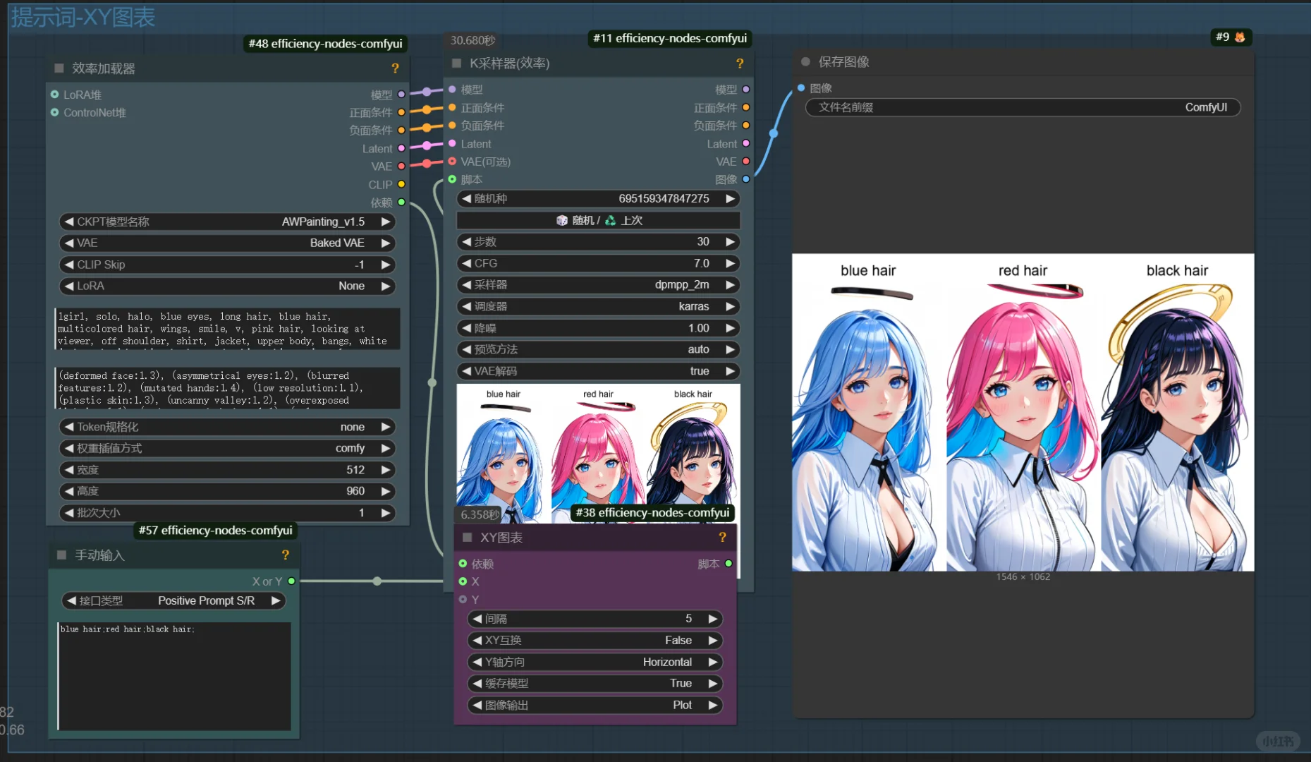Open the help icon on K采样器(效率) node
This screenshot has width=1311, height=762.
pos(740,64)
